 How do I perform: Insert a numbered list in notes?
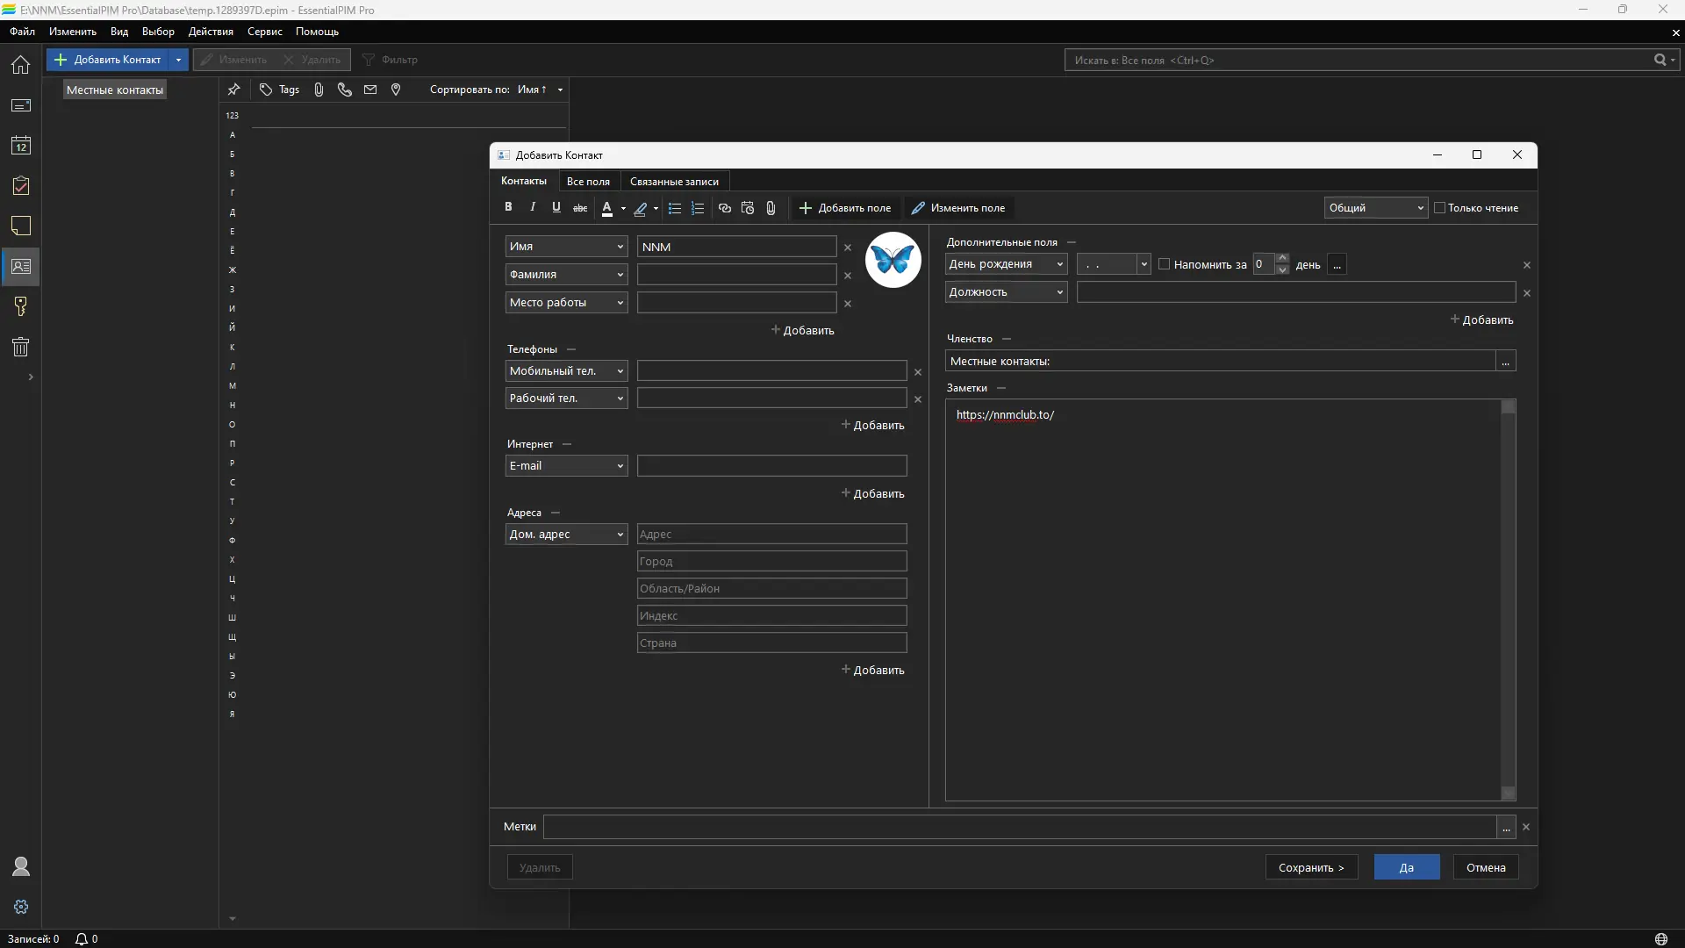tap(698, 208)
